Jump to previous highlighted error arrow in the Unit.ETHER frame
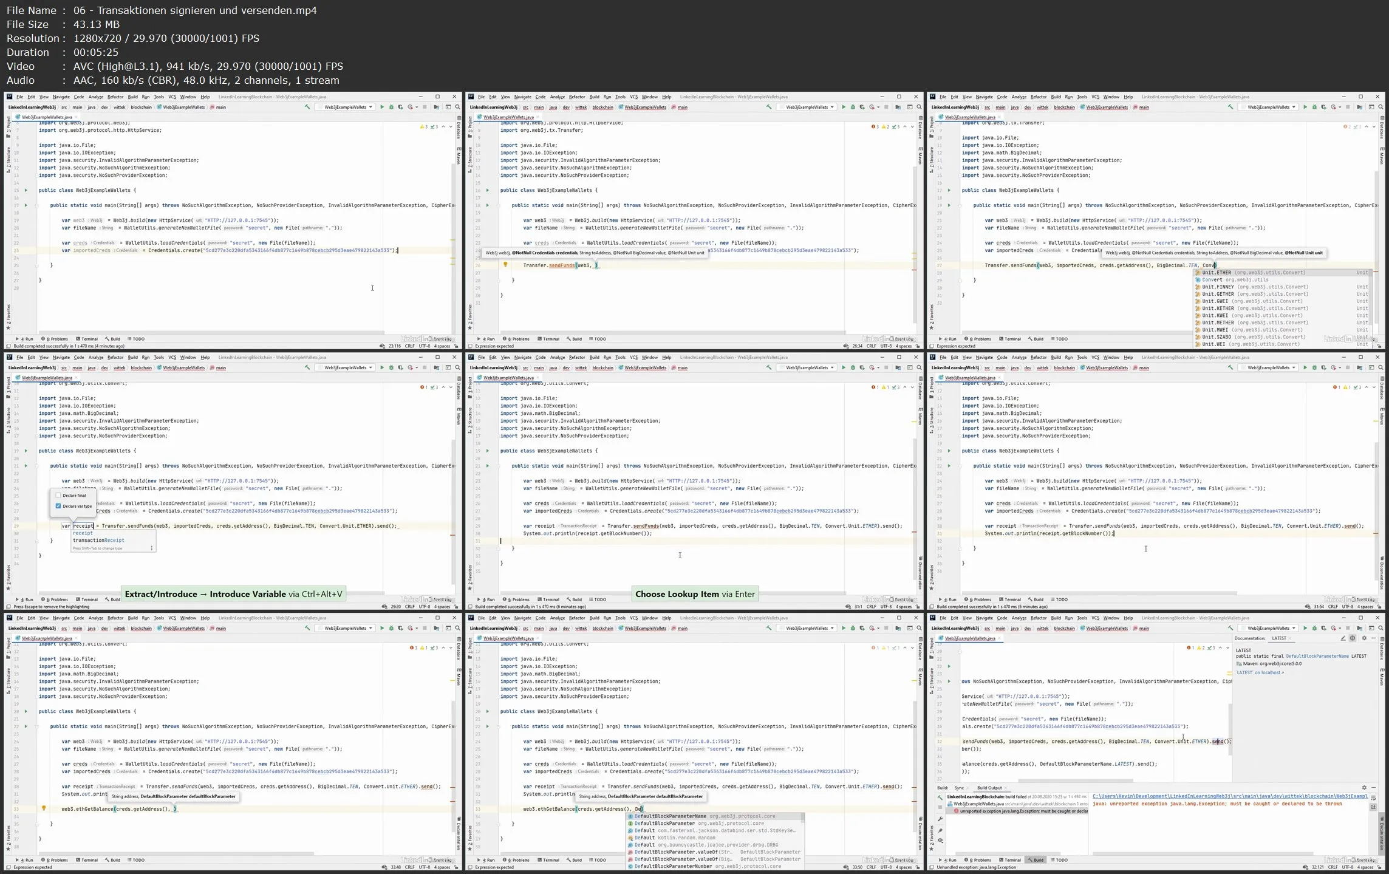1389x874 pixels. coord(1367,127)
